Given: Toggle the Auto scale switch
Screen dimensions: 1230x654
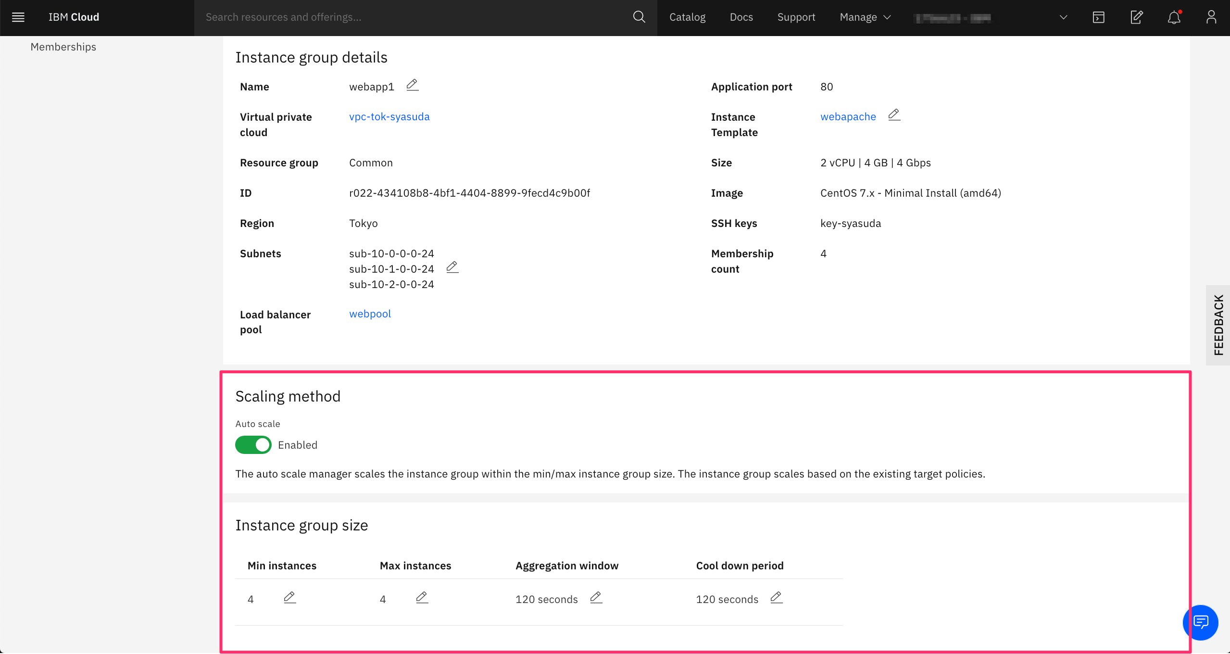Looking at the screenshot, I should point(253,445).
